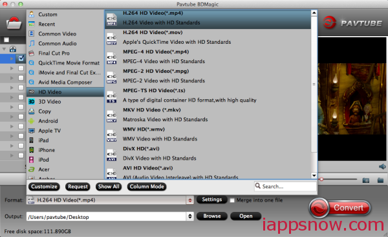This screenshot has width=388, height=237.
Task: Click the Acer brand icon
Action: click(x=32, y=169)
